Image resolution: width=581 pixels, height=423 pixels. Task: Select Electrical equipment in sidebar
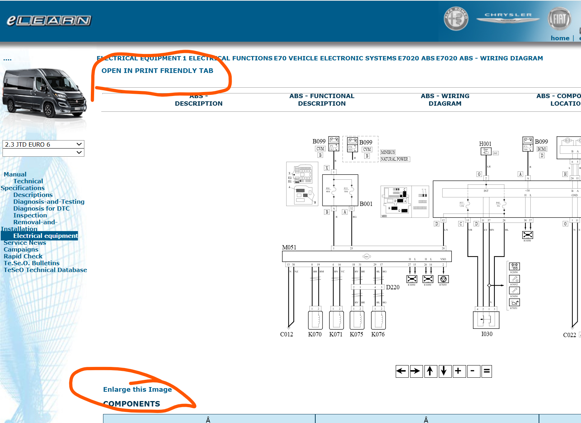tap(46, 236)
